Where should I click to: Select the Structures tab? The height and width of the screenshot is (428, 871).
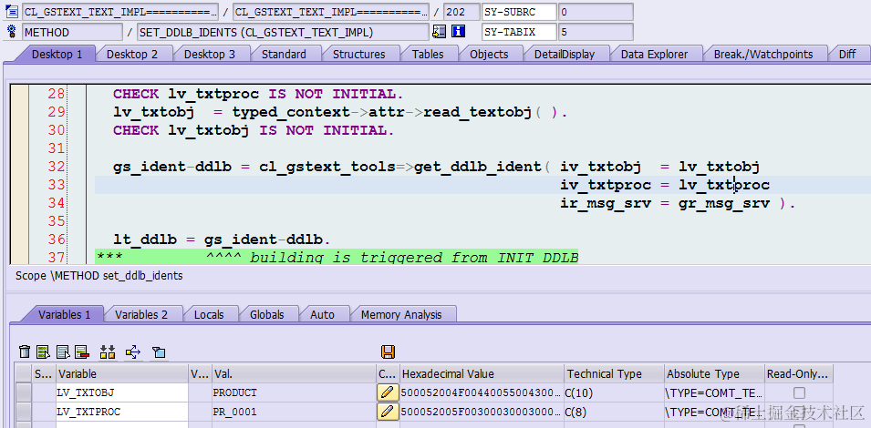[358, 55]
